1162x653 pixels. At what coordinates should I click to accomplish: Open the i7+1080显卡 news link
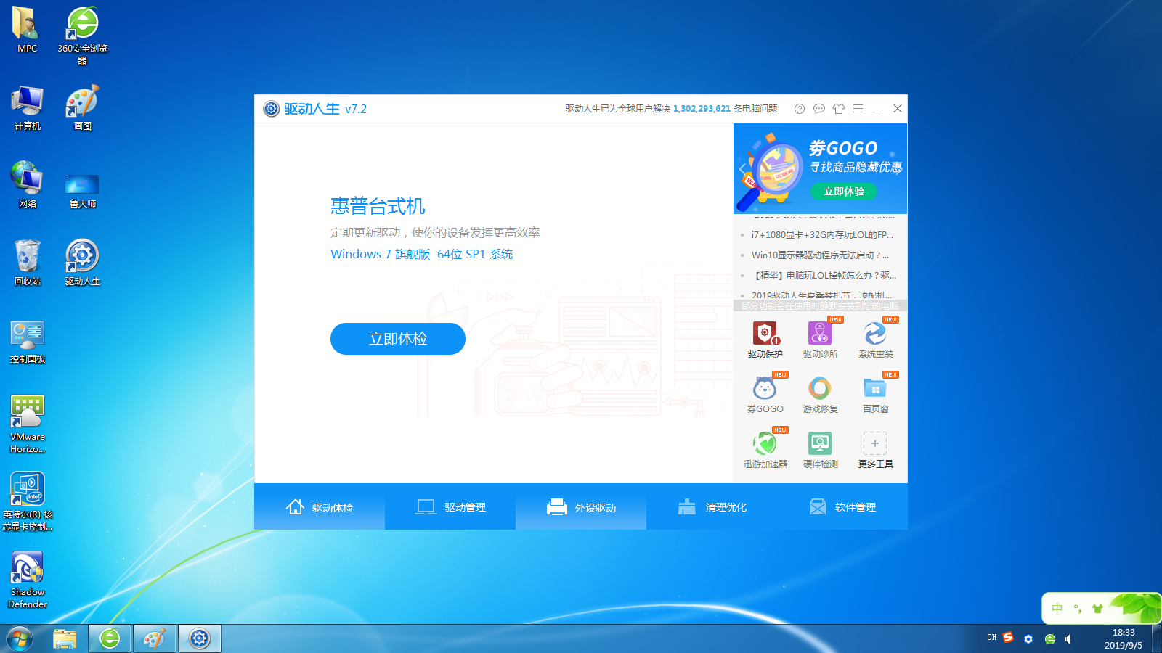[x=822, y=234]
